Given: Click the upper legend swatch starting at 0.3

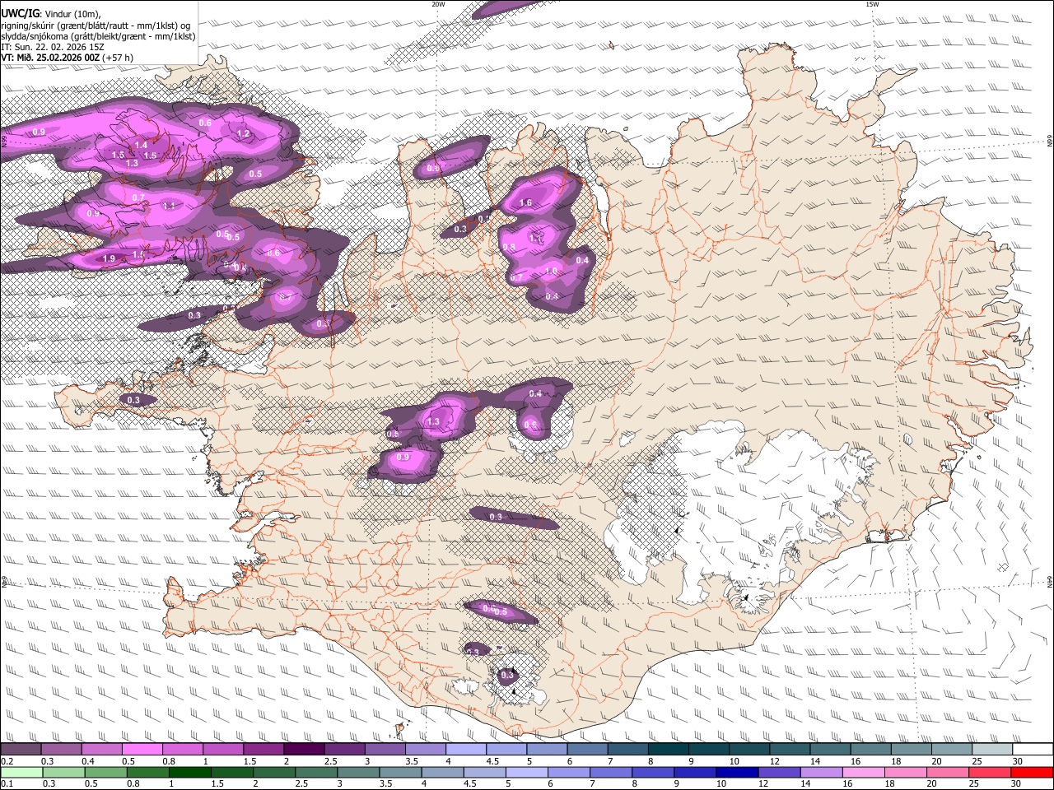Looking at the screenshot, I should coord(61,750).
